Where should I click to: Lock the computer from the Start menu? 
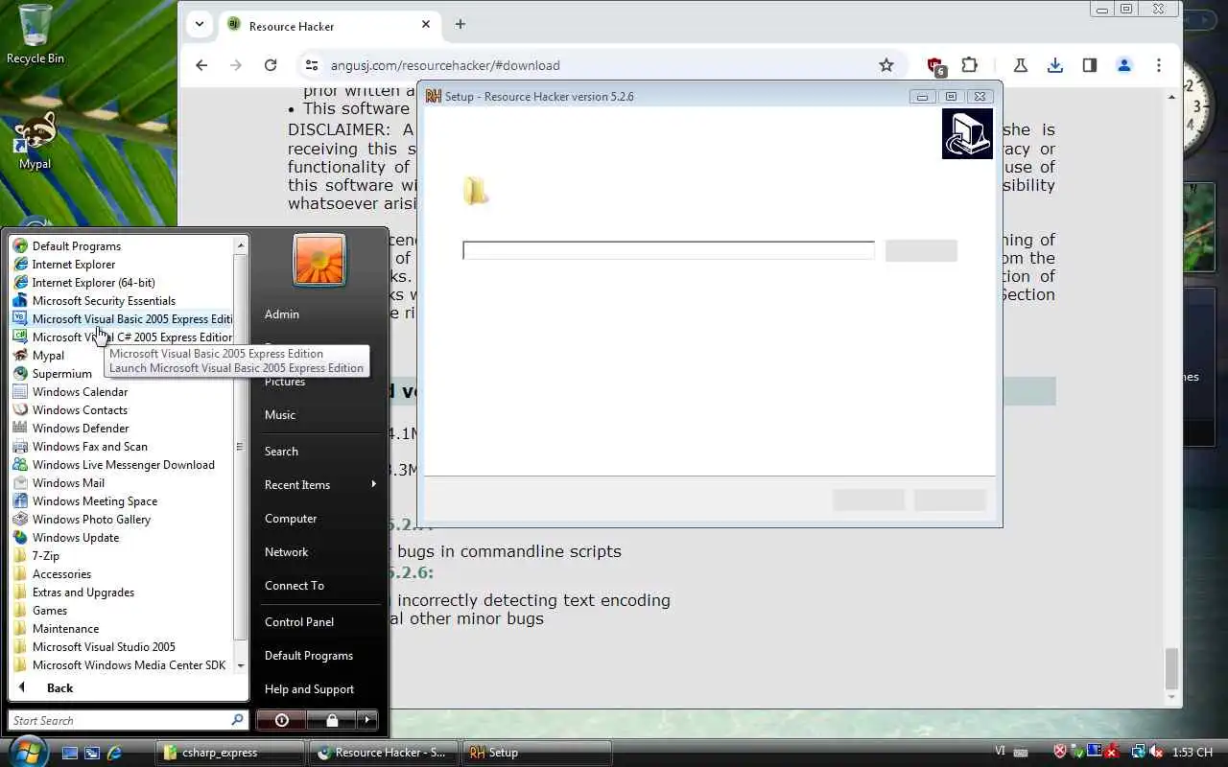pyautogui.click(x=332, y=720)
